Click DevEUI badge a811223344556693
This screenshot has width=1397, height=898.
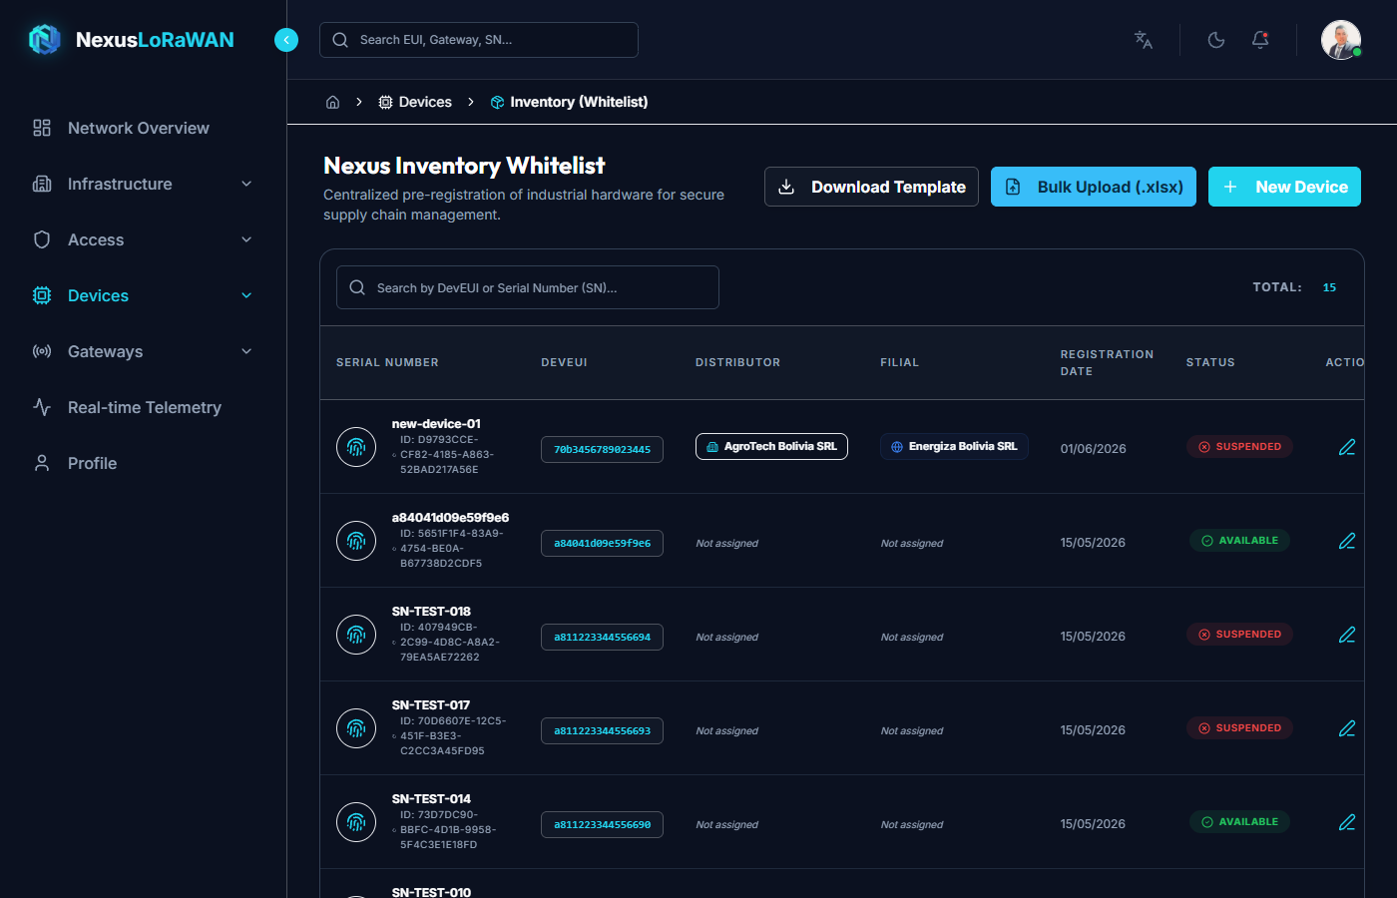coord(602,730)
